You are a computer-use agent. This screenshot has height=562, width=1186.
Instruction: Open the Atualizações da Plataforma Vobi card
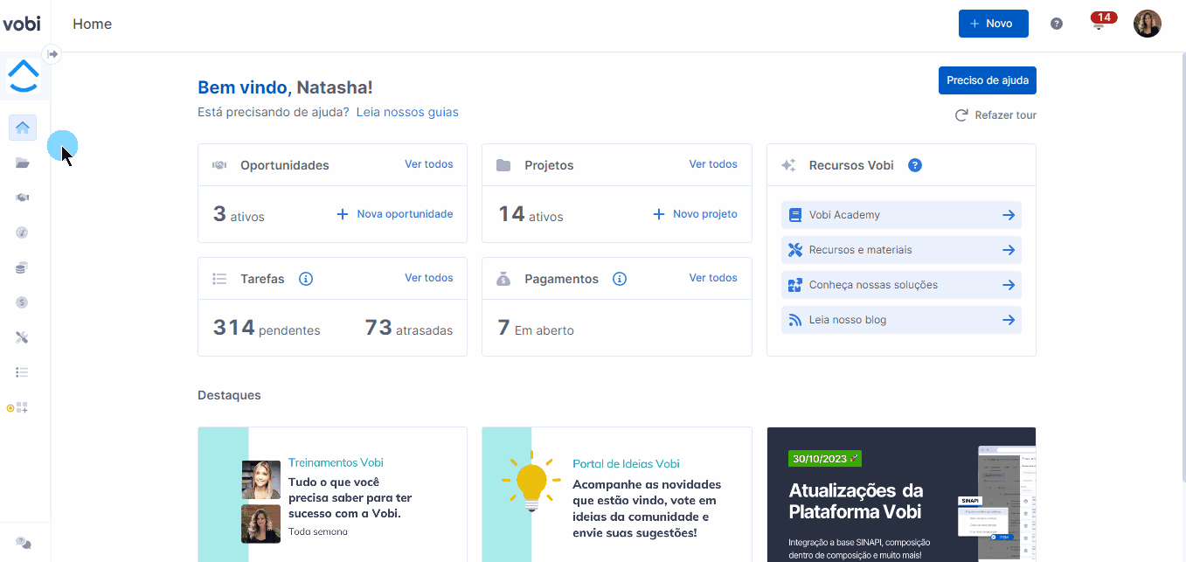[x=901, y=495]
